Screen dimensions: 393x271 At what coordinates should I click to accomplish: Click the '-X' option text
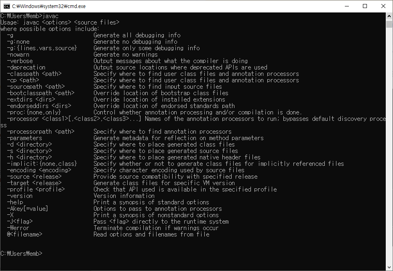click(10, 215)
